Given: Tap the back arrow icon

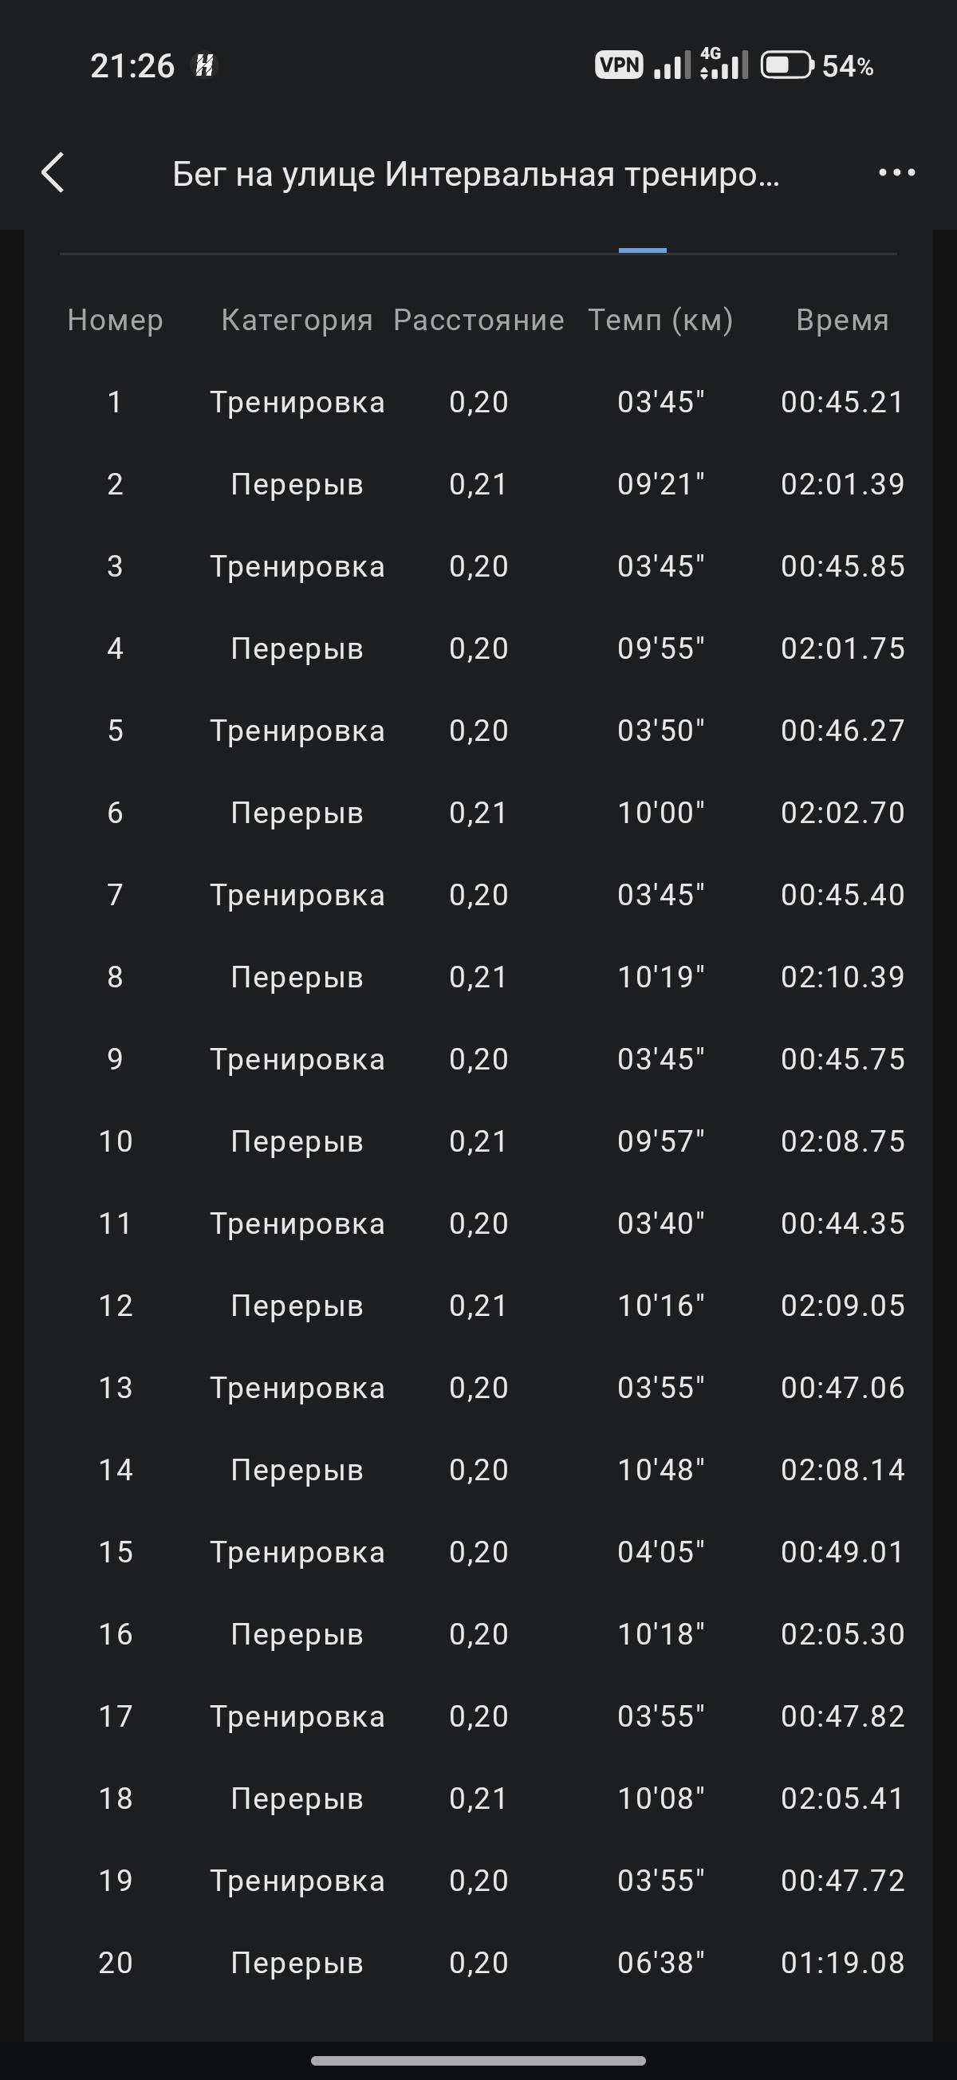Looking at the screenshot, I should (53, 173).
